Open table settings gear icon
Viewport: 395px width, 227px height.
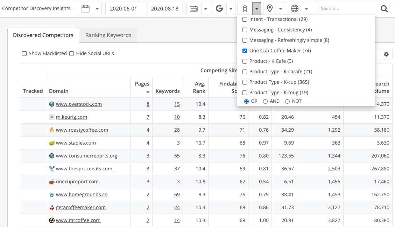tap(386, 54)
